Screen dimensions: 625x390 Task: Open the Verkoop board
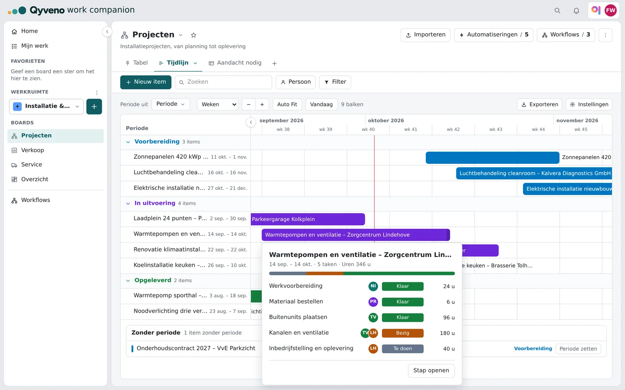pyautogui.click(x=55, y=150)
